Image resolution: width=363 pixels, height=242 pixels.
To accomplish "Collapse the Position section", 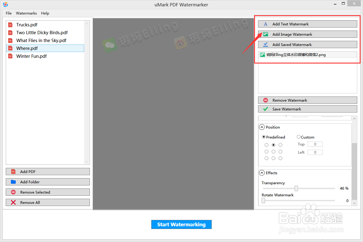I will tap(262, 127).
